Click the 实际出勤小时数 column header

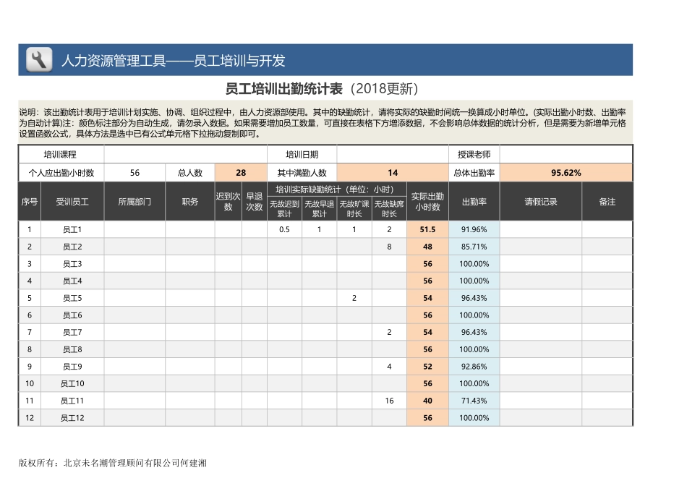[x=427, y=202]
